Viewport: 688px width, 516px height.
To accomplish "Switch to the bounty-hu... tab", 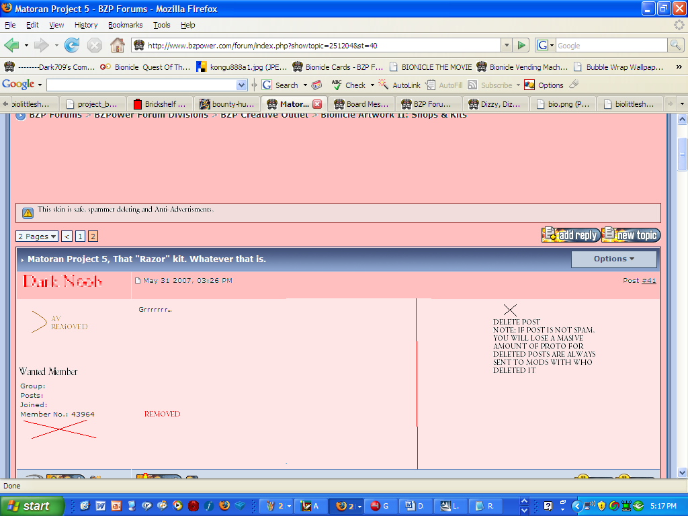I will [x=227, y=104].
